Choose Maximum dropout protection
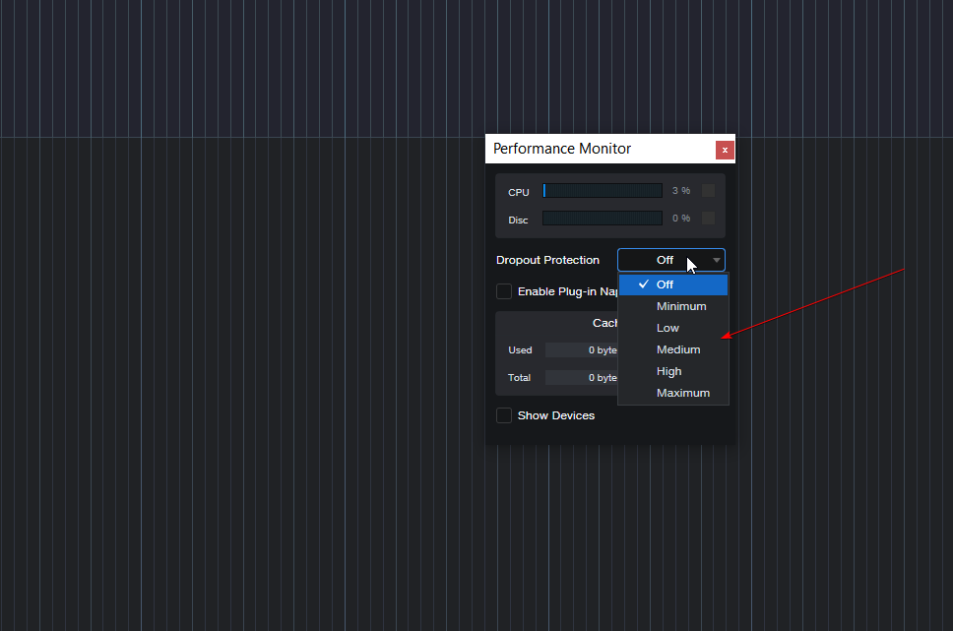Image resolution: width=953 pixels, height=631 pixels. click(x=672, y=394)
